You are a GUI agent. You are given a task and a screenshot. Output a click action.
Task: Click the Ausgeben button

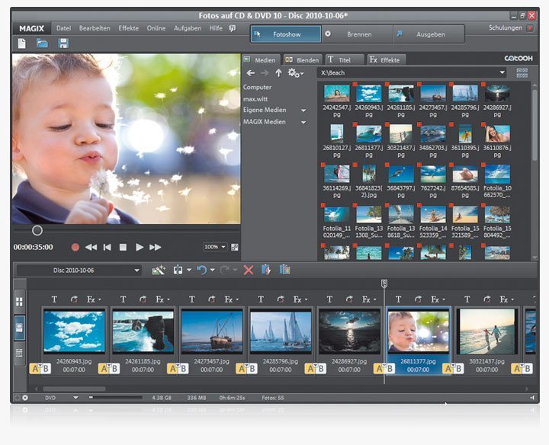(431, 34)
